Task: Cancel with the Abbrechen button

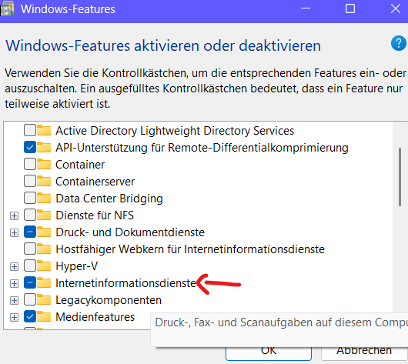Action: click(x=364, y=353)
